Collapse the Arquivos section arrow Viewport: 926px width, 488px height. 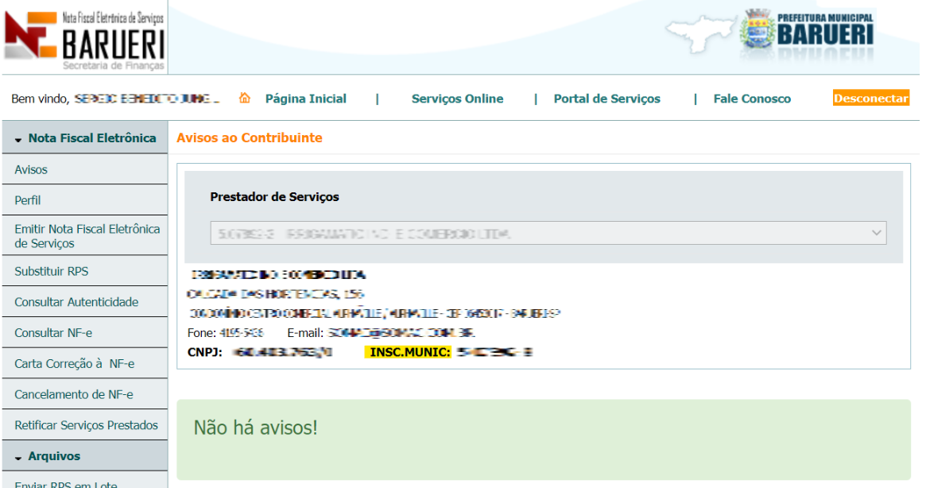17,458
